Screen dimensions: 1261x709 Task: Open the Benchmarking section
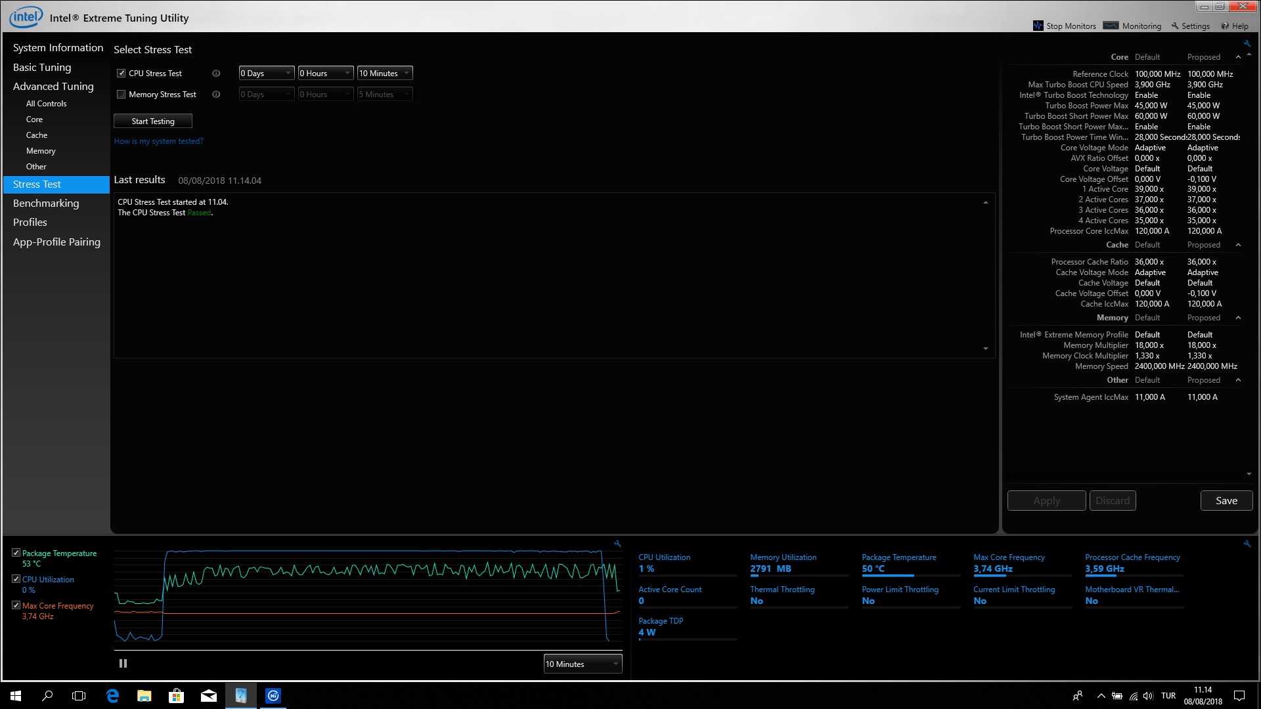click(46, 204)
